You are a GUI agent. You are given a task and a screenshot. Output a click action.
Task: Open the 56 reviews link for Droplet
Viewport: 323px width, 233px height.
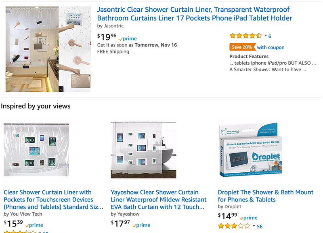260,227
